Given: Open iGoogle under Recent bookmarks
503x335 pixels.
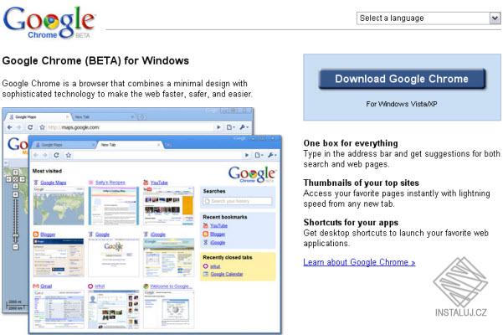Looking at the screenshot, I should [x=218, y=243].
